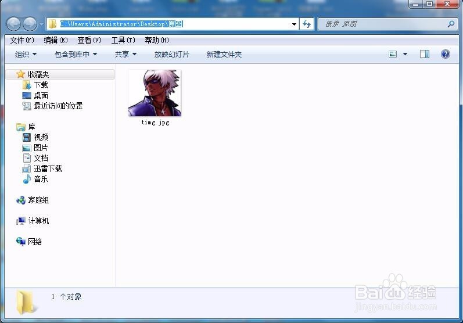Click the 文档 document icon

click(27, 158)
